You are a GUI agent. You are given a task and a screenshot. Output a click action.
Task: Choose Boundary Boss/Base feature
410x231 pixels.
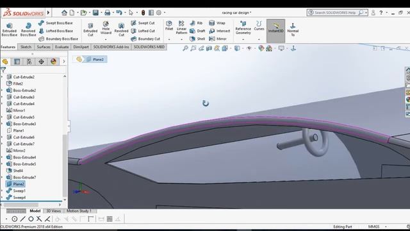coord(58,38)
